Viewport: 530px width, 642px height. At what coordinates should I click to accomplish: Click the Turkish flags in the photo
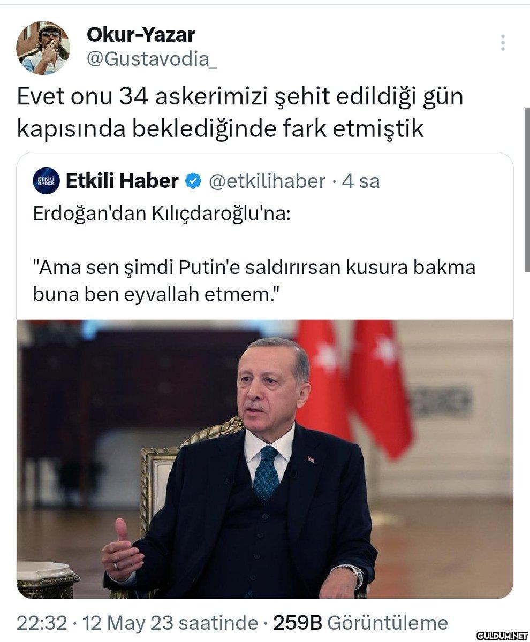pyautogui.click(x=353, y=385)
